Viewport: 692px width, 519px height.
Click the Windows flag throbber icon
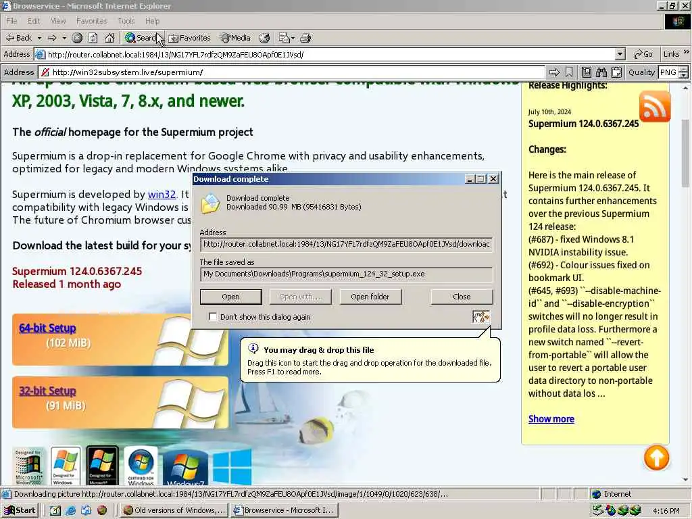pos(678,21)
